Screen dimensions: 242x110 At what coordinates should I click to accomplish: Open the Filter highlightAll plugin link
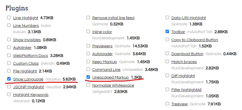(x=186, y=90)
